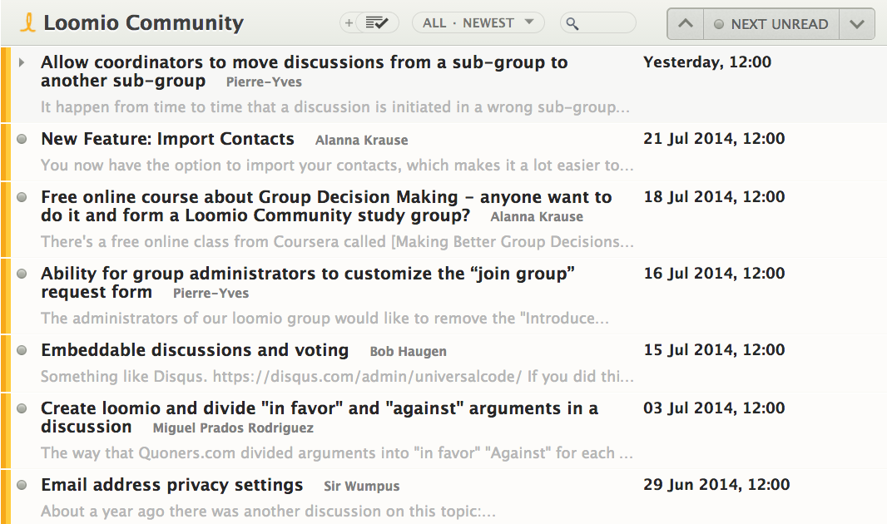Click the plus new discussion icon

click(x=349, y=23)
